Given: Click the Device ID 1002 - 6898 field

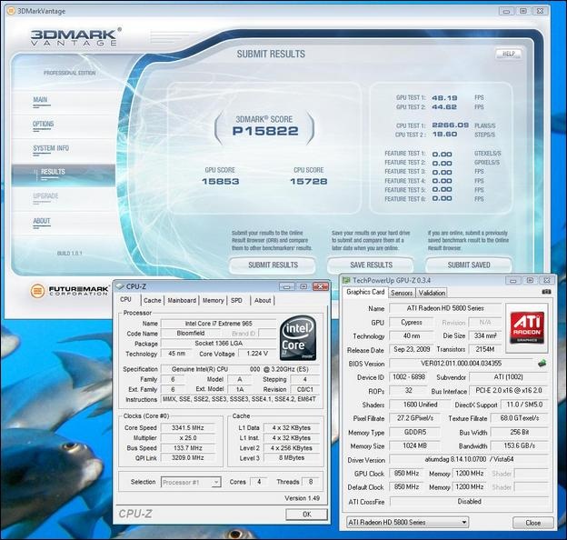Looking at the screenshot, I should (x=409, y=377).
